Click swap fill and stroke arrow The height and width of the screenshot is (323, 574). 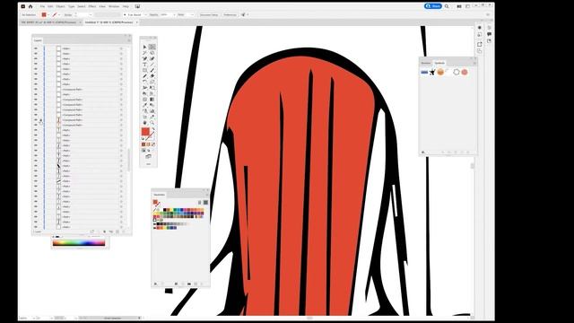click(153, 129)
